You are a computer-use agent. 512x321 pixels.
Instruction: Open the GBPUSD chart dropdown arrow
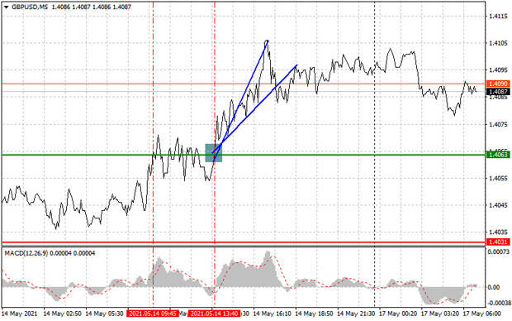pos(6,7)
